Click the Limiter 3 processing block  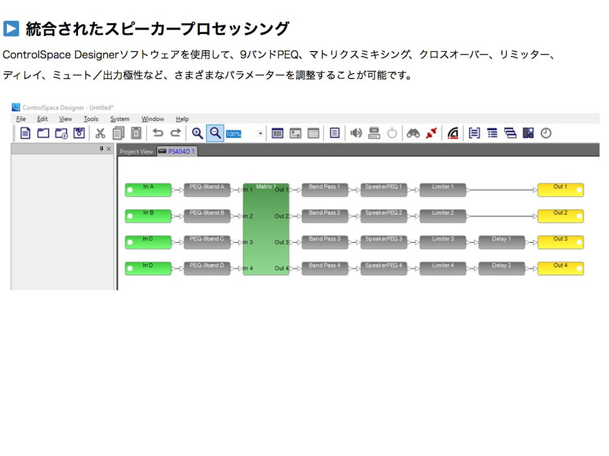tap(443, 243)
